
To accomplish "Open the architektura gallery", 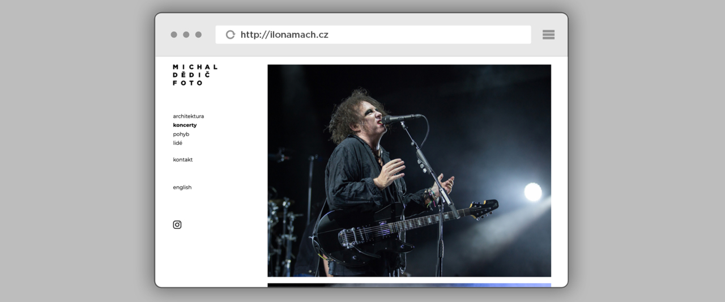I will pyautogui.click(x=188, y=116).
